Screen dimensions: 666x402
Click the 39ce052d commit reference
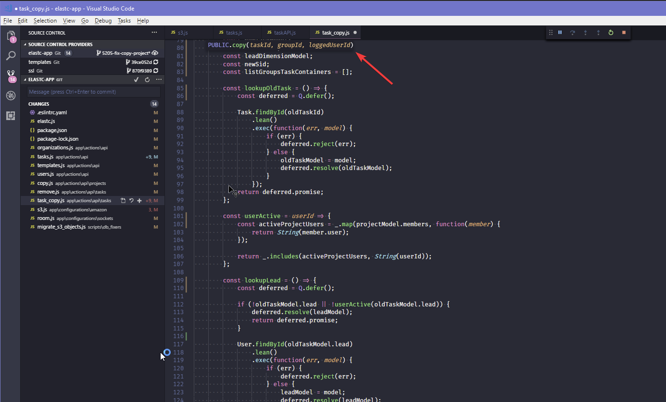coord(138,62)
